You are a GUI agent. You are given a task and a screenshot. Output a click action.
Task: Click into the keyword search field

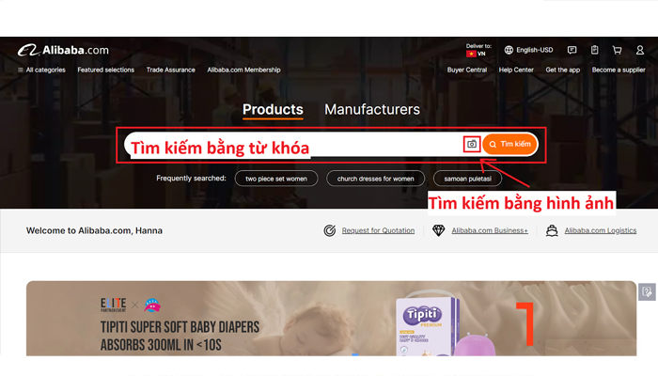(293, 145)
